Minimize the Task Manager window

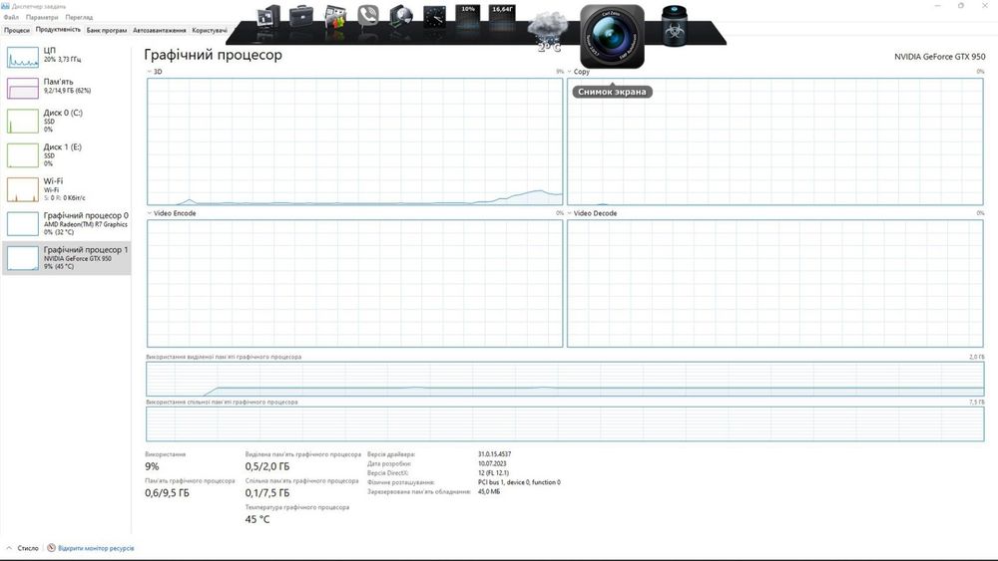937,6
